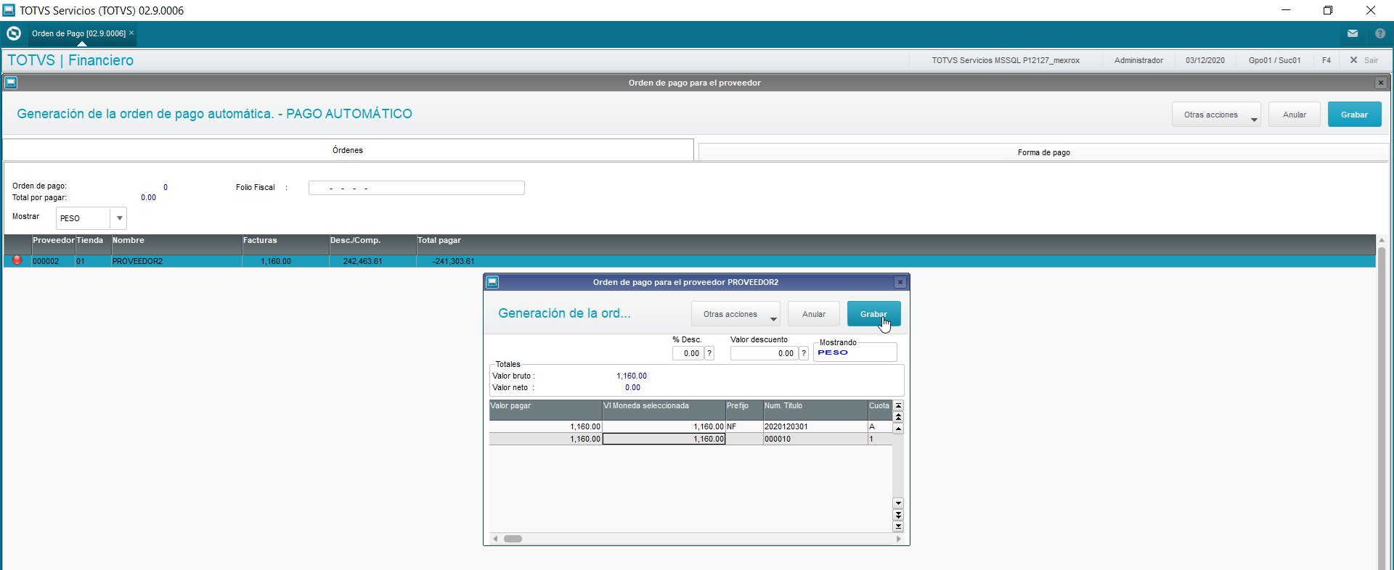Click the TOTVS Servicios title bar app icon
The image size is (1394, 570).
[x=9, y=10]
